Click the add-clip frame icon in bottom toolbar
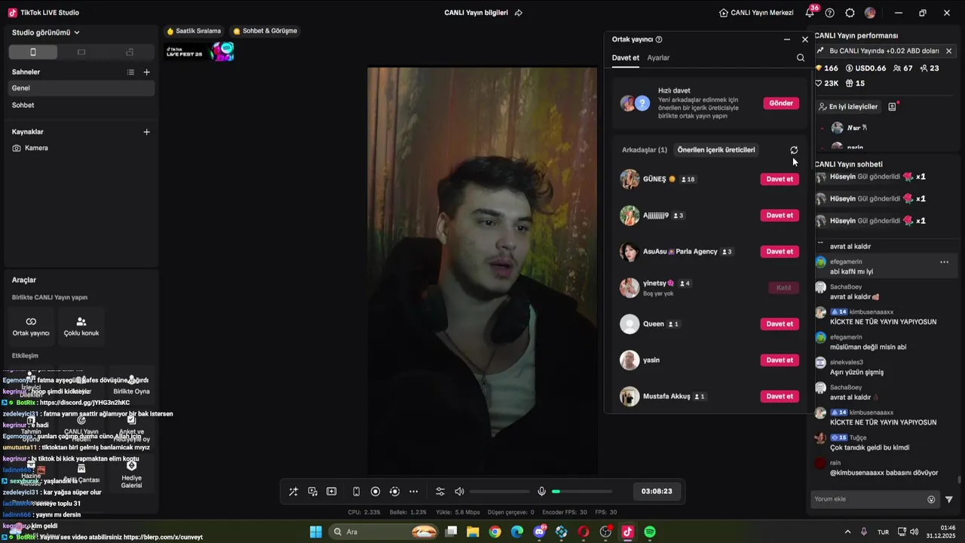 [331, 492]
